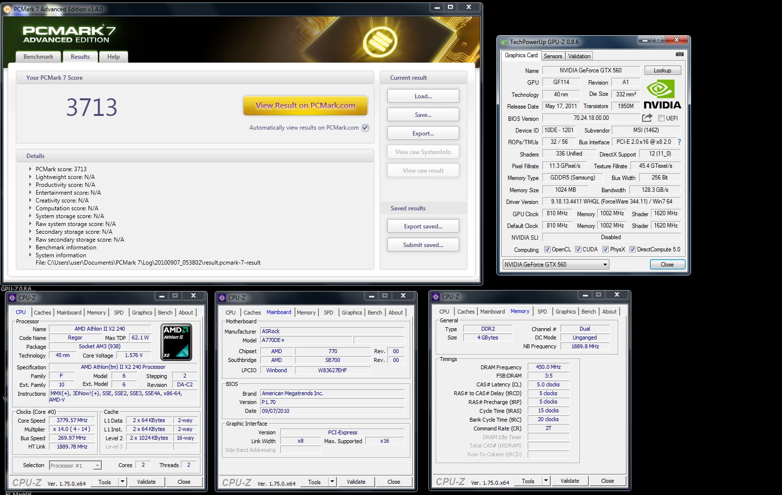Open the Bench tab in the CPU-Z CPU window
Screen dimensions: 782x495
pos(165,313)
